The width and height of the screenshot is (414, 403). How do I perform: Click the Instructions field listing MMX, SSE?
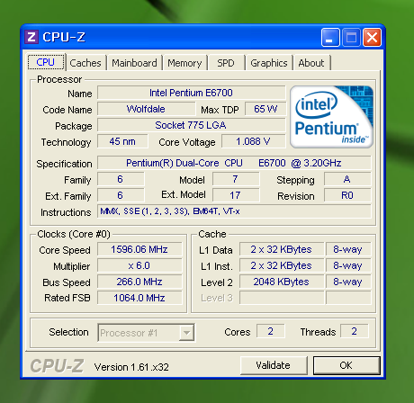click(x=234, y=211)
